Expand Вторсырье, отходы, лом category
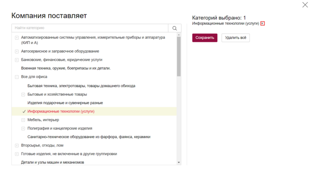311x177 pixels. (17, 145)
